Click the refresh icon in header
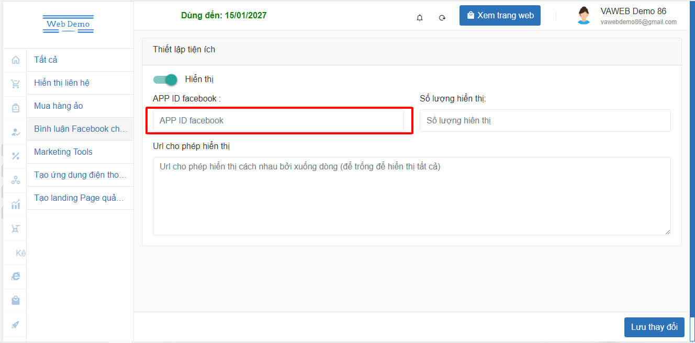Screen dimensions: 695x343 pos(442,18)
